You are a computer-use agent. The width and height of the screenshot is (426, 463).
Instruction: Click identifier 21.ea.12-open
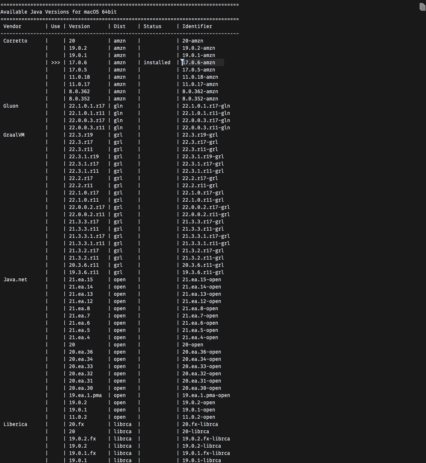click(x=201, y=301)
